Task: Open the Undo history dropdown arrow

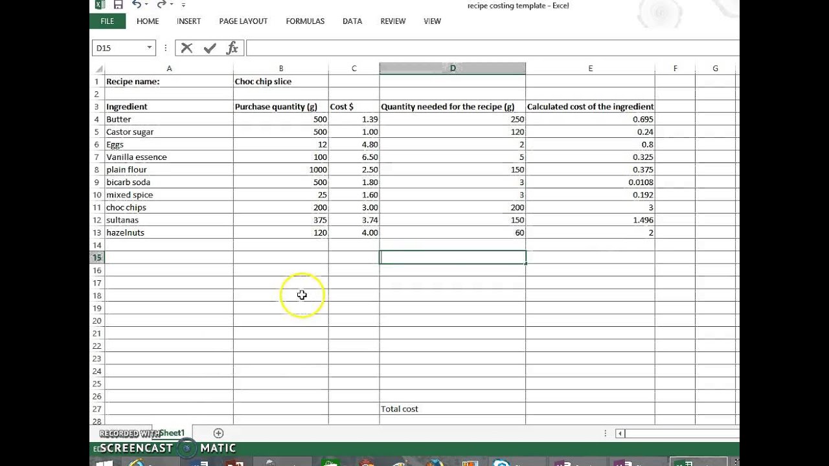Action: [146, 5]
